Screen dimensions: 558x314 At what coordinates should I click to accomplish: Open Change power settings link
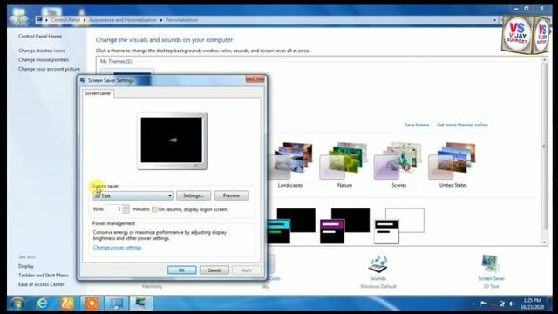(117, 248)
